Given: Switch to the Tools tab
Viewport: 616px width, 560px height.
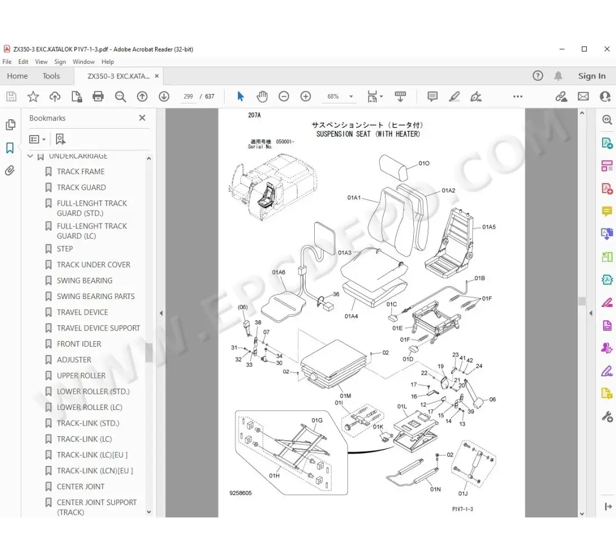Looking at the screenshot, I should click(x=51, y=76).
